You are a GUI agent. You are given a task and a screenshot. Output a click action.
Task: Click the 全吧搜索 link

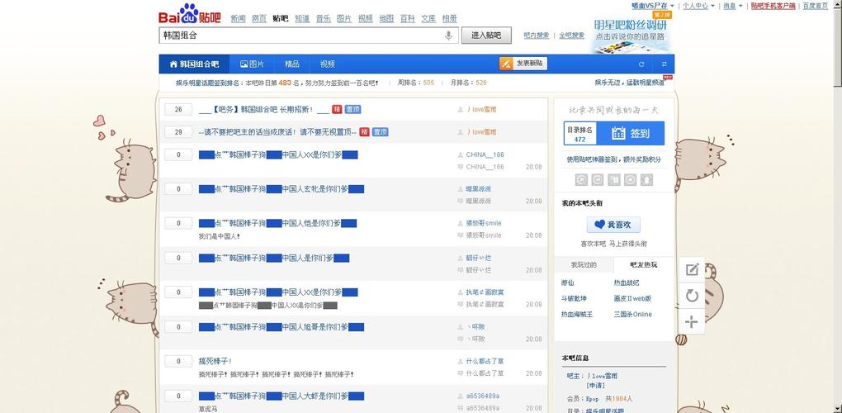click(572, 36)
